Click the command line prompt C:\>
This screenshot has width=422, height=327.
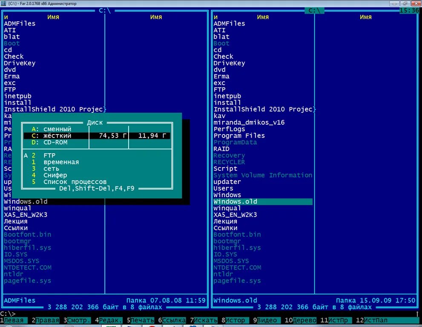click(8, 313)
